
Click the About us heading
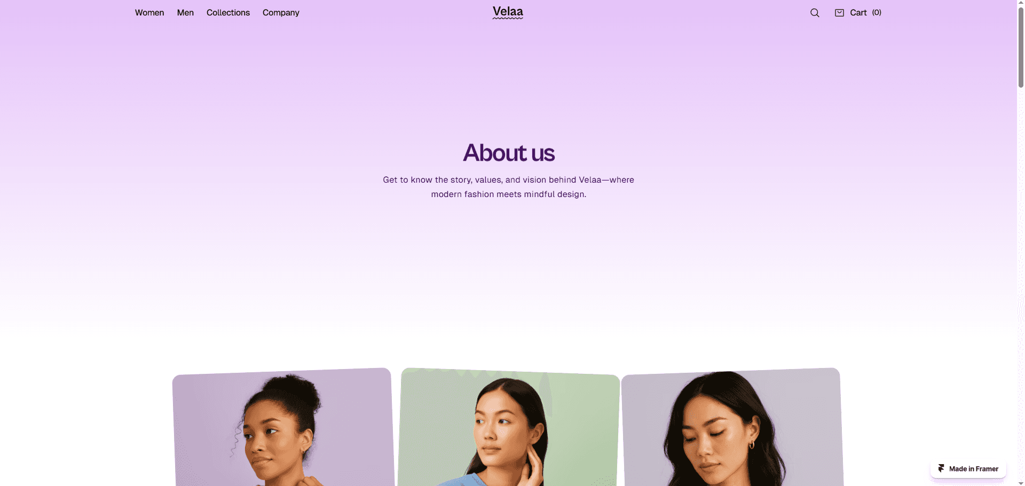coord(509,153)
